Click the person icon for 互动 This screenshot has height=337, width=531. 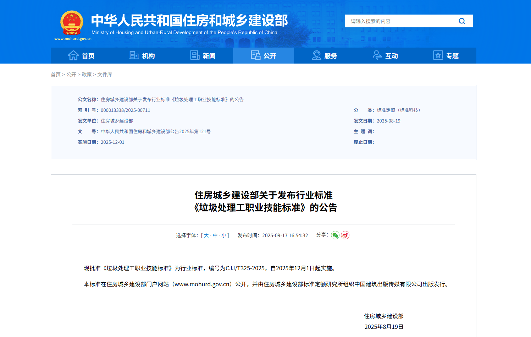click(377, 55)
